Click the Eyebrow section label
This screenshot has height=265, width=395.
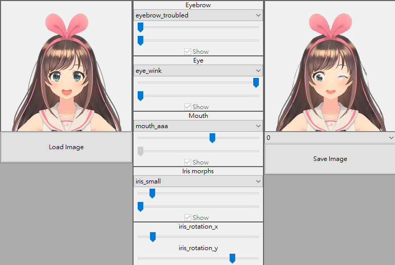click(198, 5)
